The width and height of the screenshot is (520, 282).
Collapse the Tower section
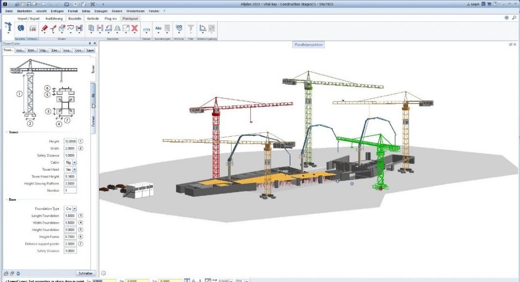point(6,132)
